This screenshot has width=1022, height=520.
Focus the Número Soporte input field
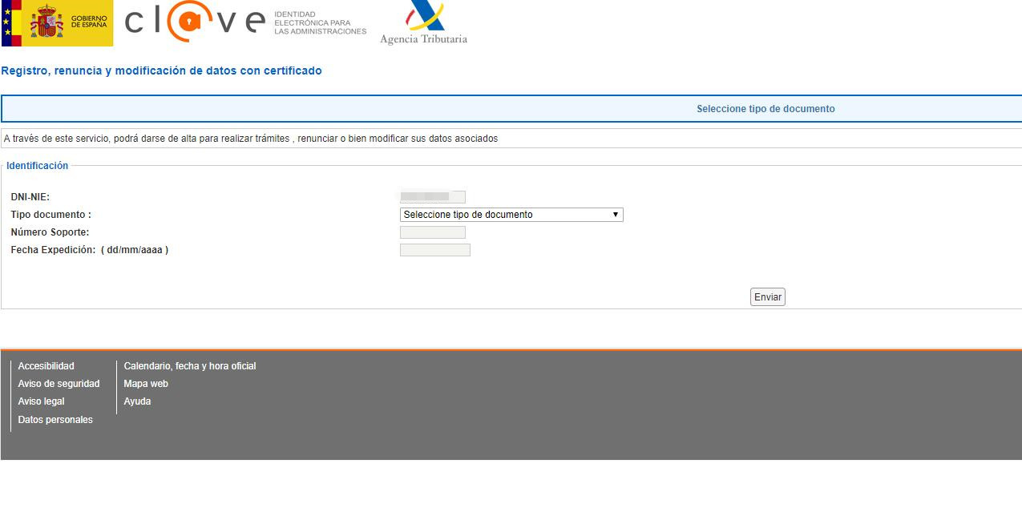click(x=432, y=232)
